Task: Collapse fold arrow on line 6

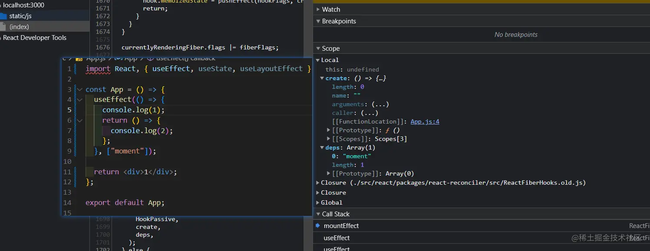Action: [x=79, y=121]
